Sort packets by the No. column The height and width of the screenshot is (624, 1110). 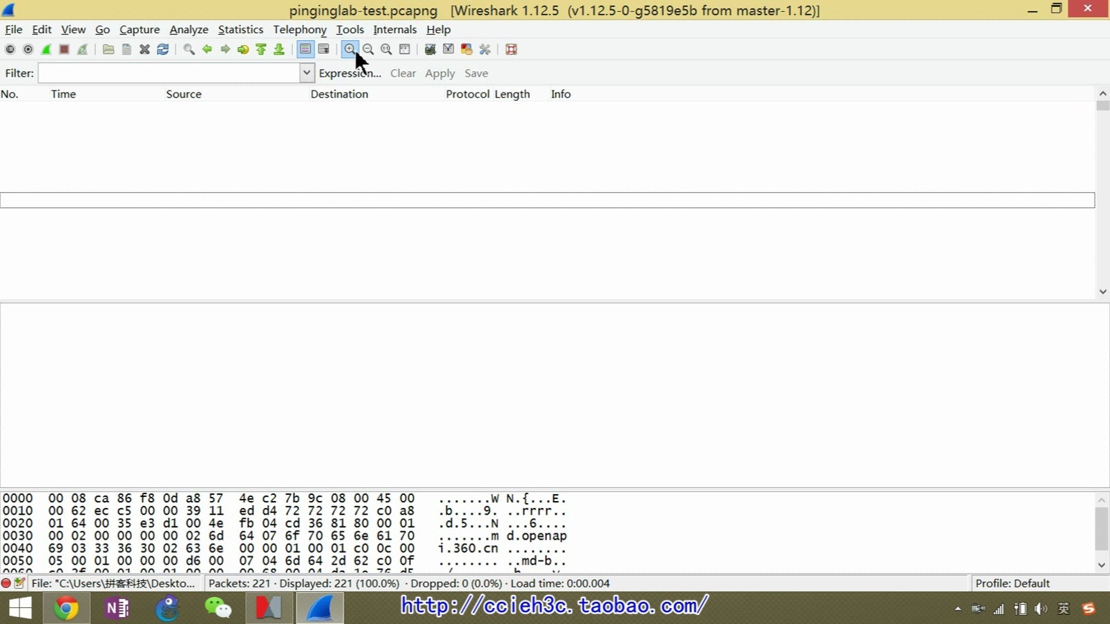10,94
